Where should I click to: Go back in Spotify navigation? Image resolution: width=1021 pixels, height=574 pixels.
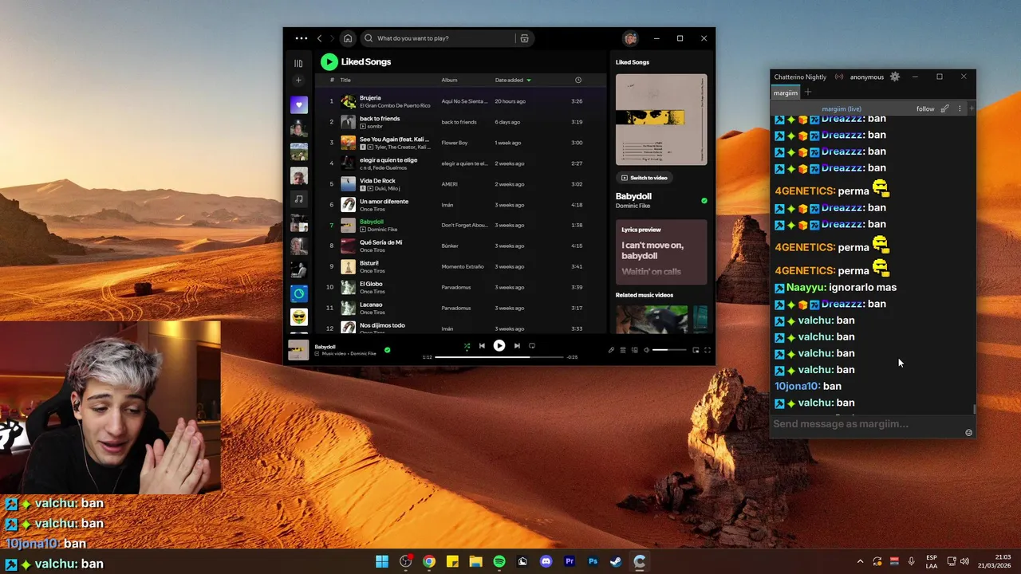pyautogui.click(x=319, y=38)
